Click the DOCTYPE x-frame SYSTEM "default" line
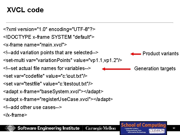The image size is (180, 135). [49, 37]
